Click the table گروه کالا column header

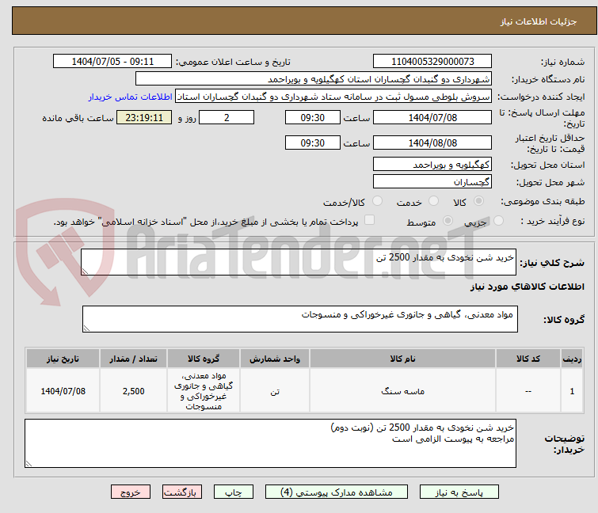pos(204,359)
